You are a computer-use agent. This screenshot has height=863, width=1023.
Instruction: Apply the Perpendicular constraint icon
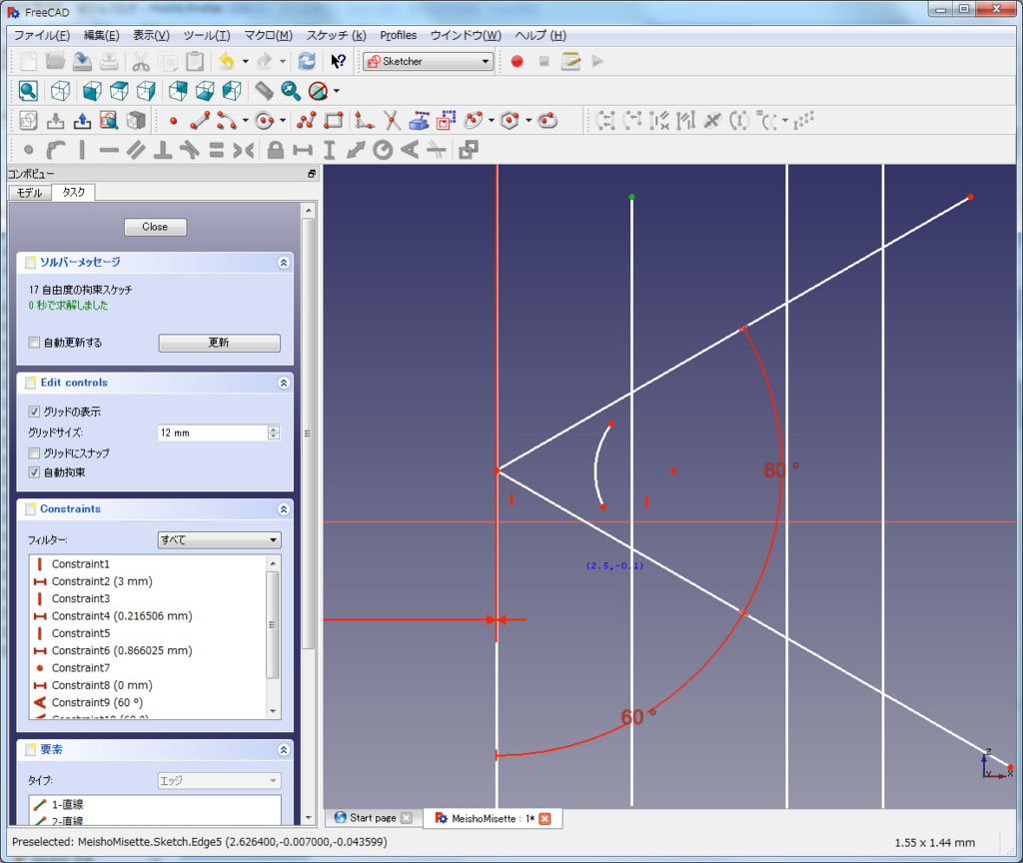point(163,151)
